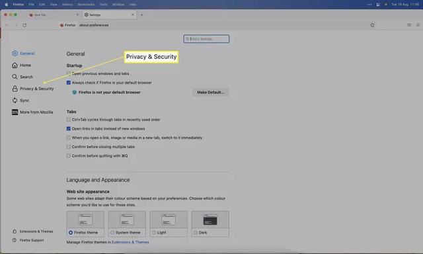423x254 pixels.
Task: Open the Extensions & Themes link under themes
Action: (x=130, y=242)
